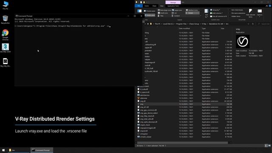Open Explorer help icon
The width and height of the screenshot is (272, 153).
tap(270, 6)
